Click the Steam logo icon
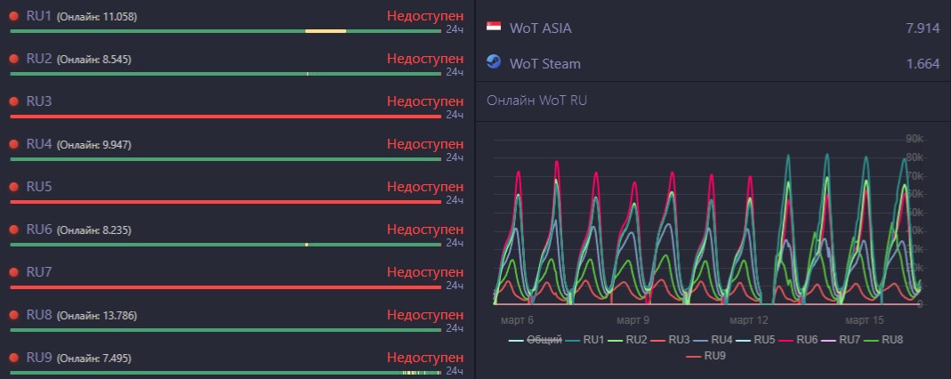 click(494, 61)
